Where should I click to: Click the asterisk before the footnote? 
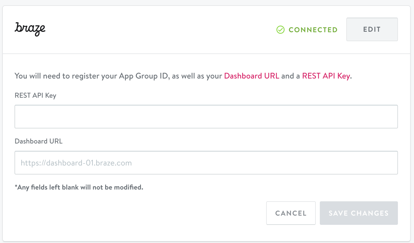click(x=16, y=187)
